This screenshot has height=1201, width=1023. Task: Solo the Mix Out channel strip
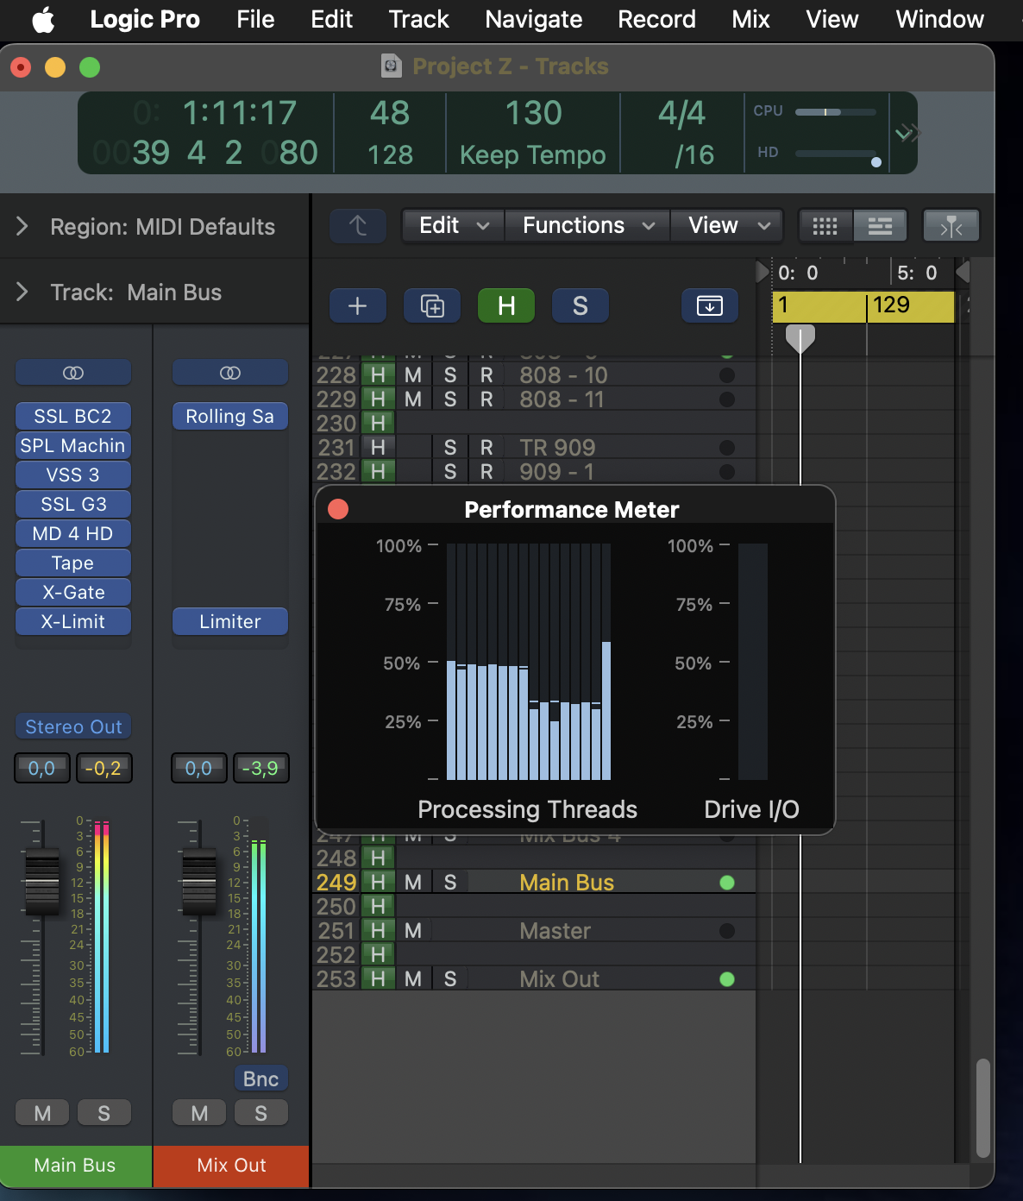click(260, 1113)
